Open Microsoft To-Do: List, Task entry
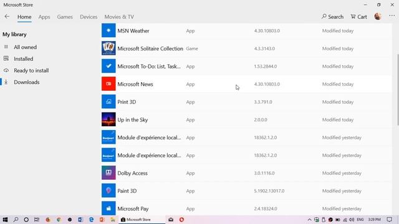Viewport: 399px width, 224px height. (247, 67)
